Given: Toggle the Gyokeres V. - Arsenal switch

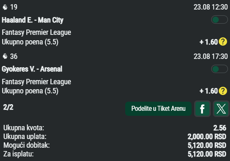Looking at the screenshot, I should coord(220,69).
